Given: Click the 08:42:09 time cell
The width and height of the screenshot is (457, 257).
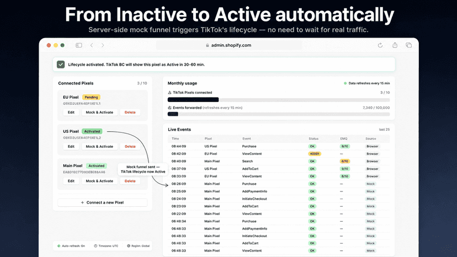Looking at the screenshot, I should (x=179, y=154).
